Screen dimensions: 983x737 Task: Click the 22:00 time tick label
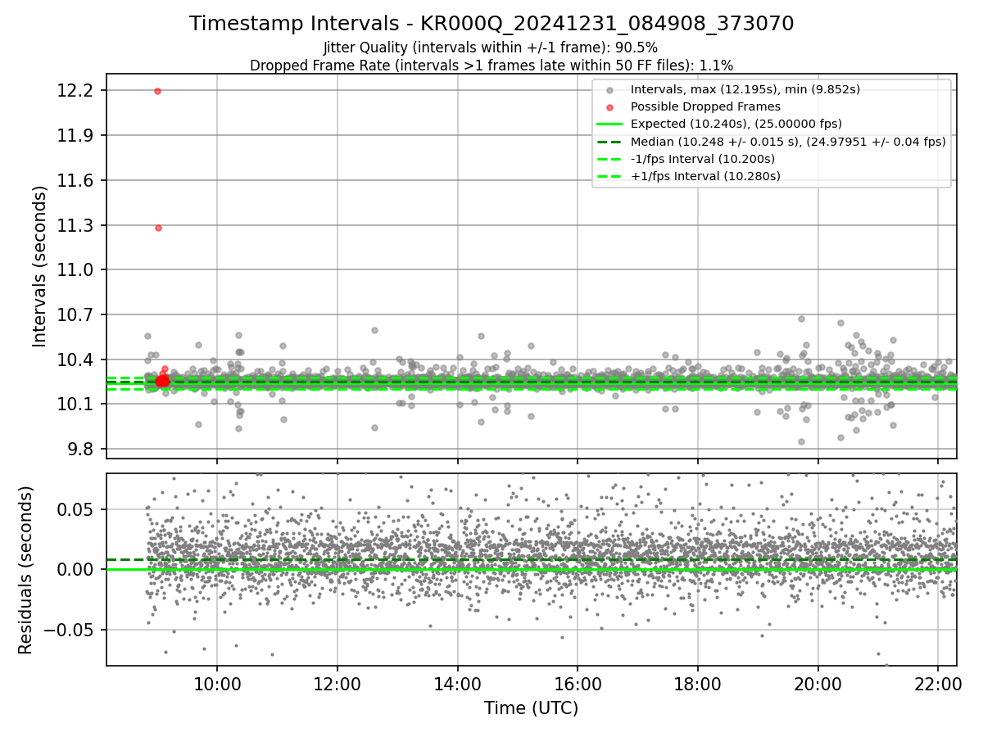point(939,684)
